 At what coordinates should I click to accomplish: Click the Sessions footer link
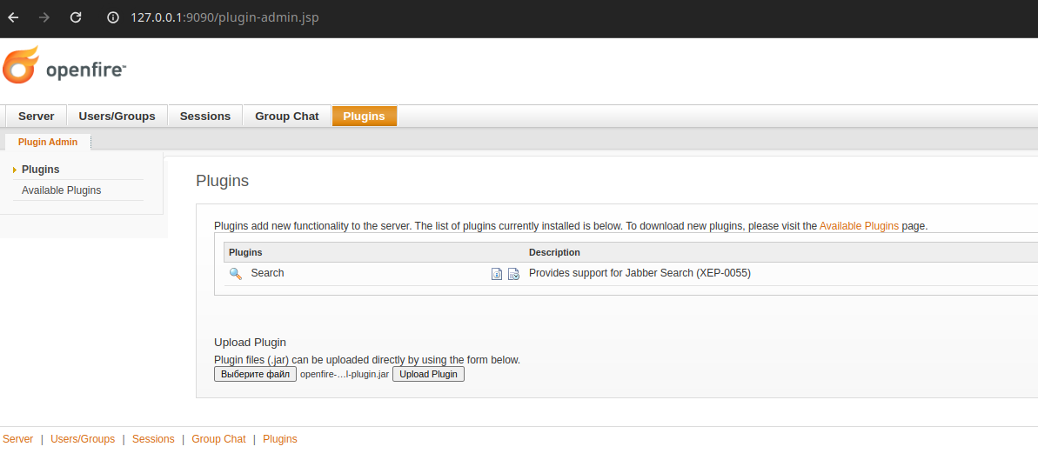(153, 439)
